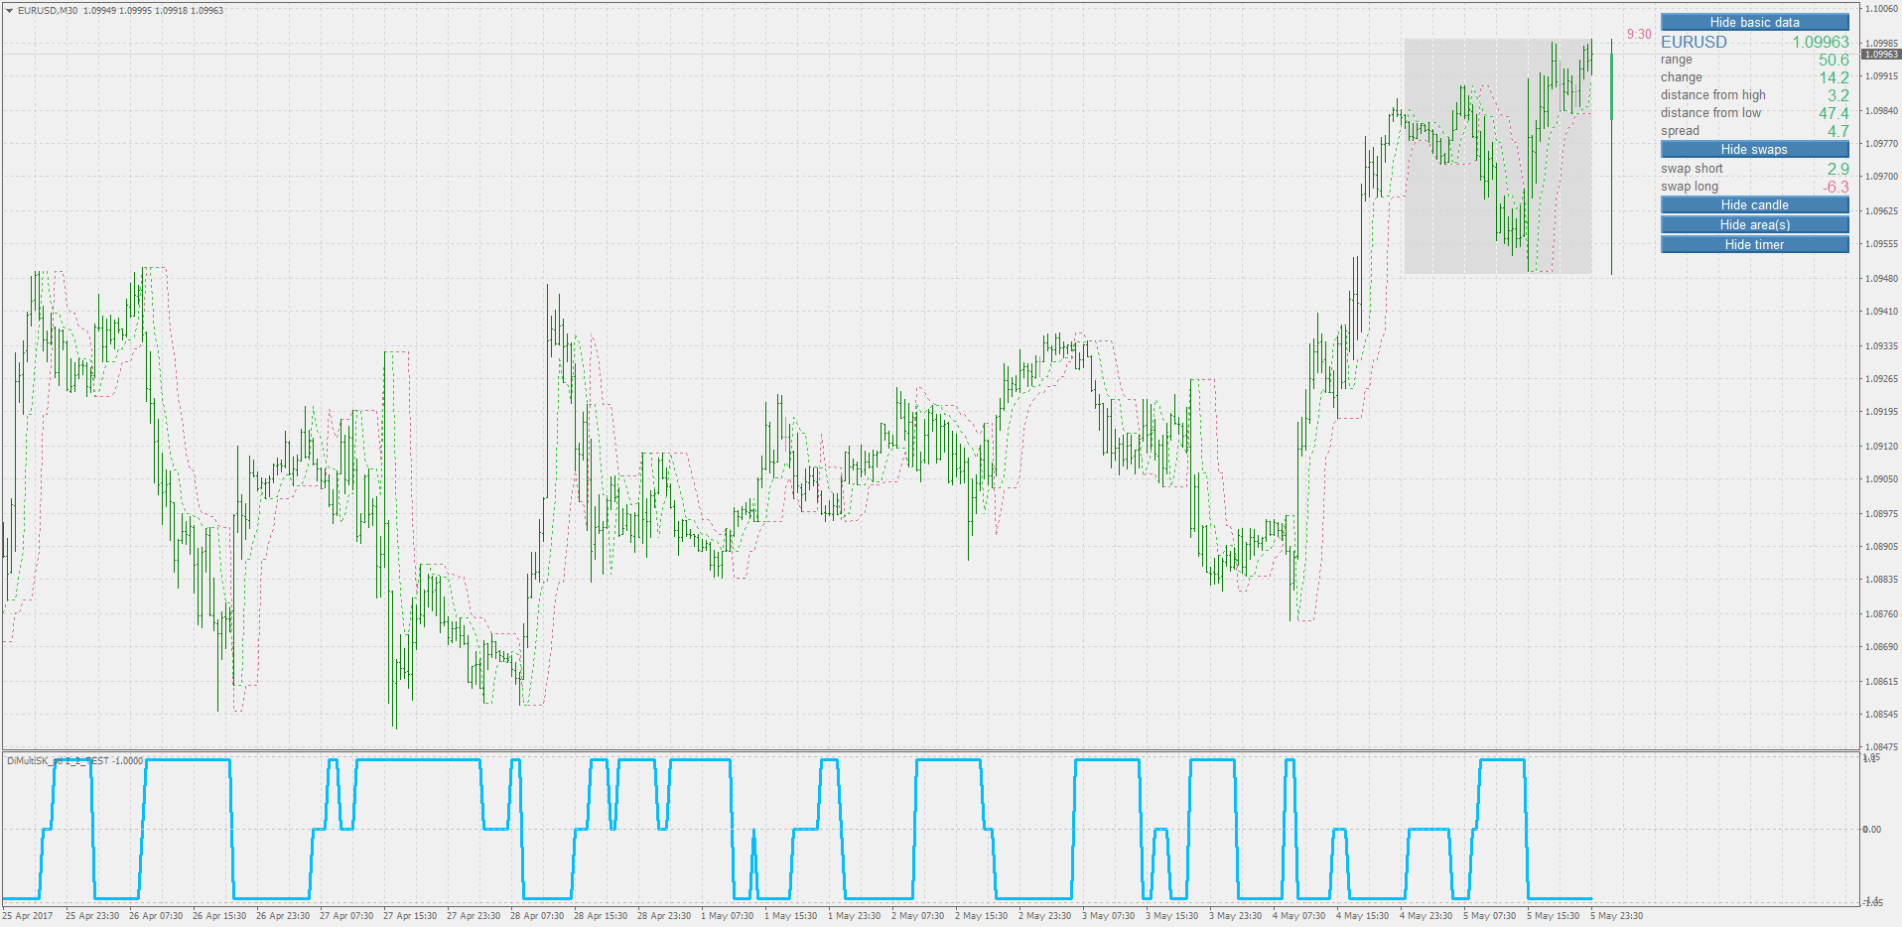Click the distance from low label
This screenshot has width=1902, height=927.
[x=1710, y=113]
